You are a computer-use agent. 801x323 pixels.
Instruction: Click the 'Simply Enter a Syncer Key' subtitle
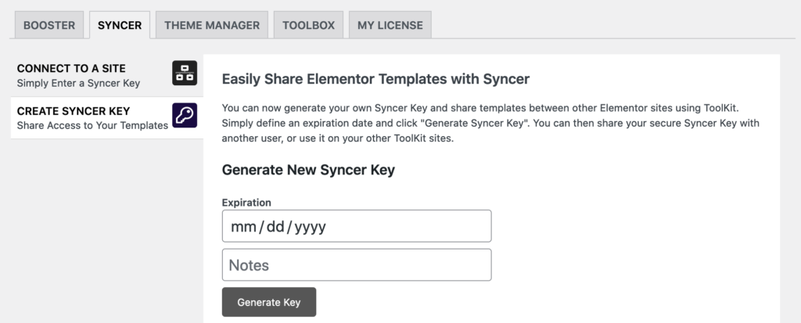[78, 83]
